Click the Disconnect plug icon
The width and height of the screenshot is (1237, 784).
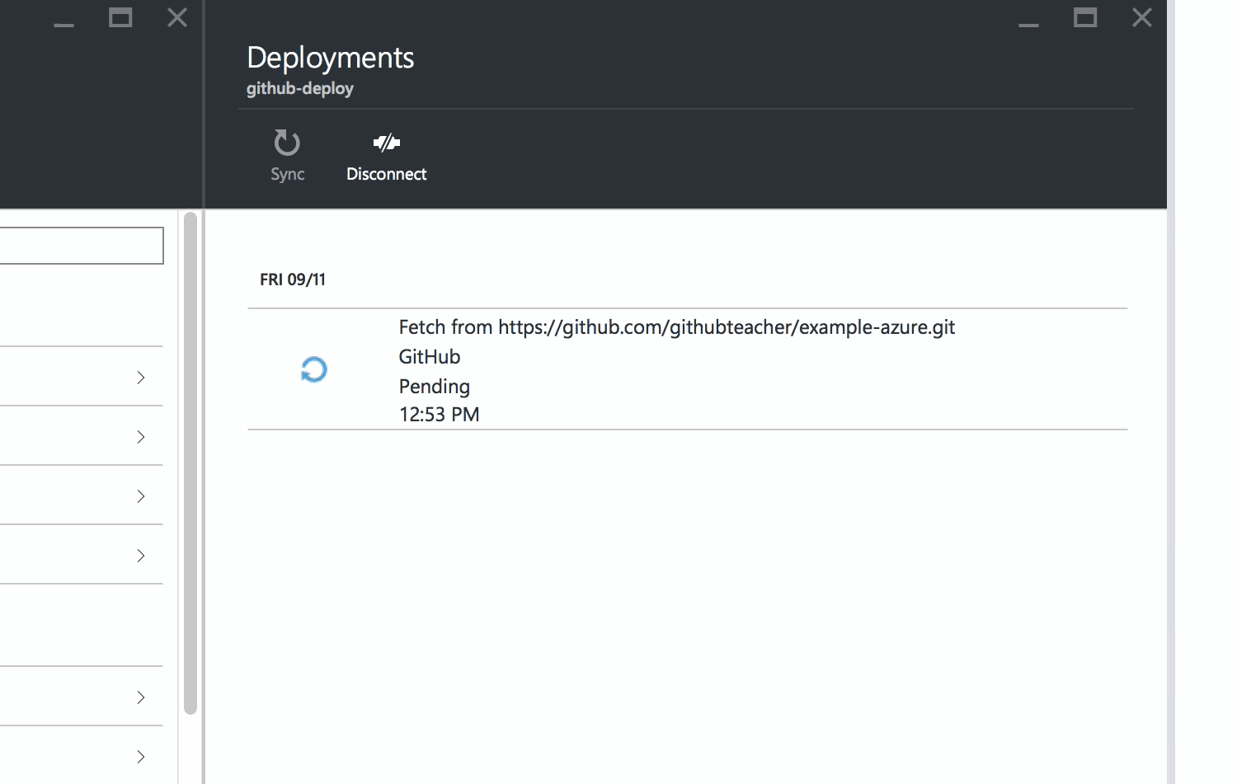tap(386, 143)
